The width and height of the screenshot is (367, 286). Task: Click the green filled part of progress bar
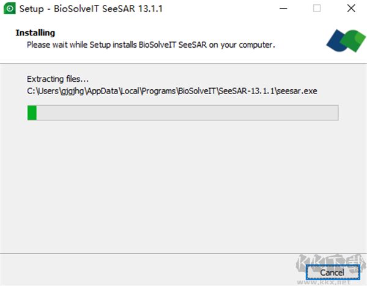tap(32, 112)
